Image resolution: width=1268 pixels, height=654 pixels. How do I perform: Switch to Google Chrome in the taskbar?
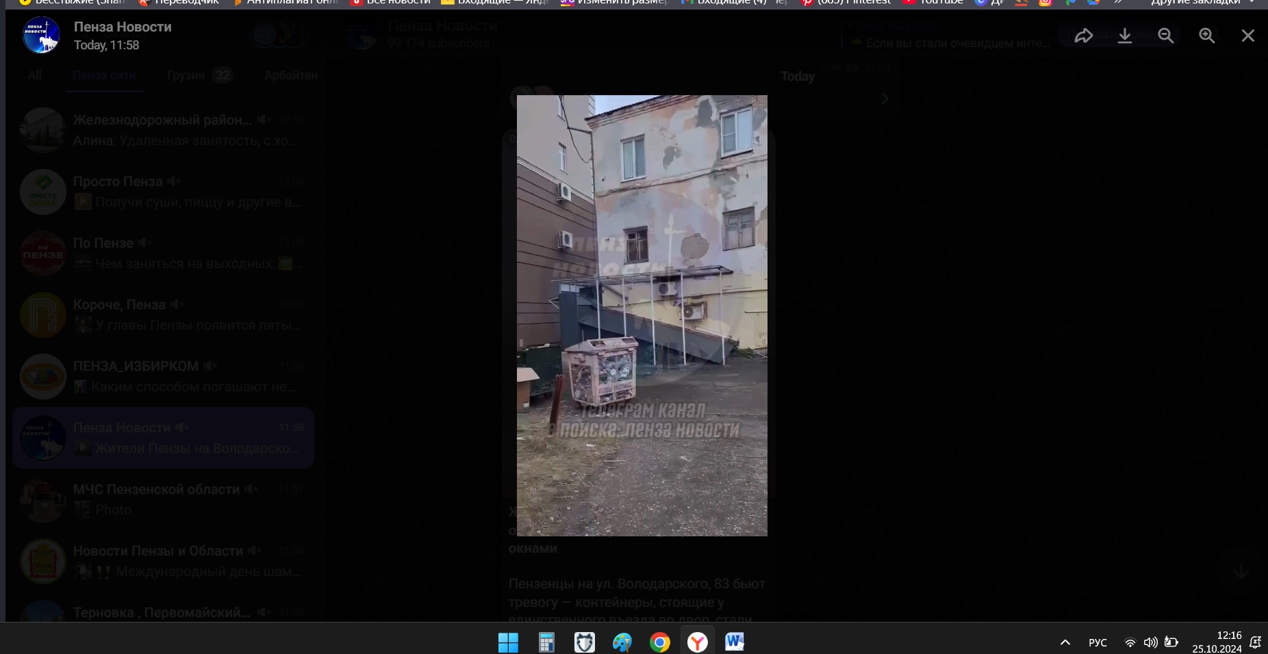tap(659, 642)
